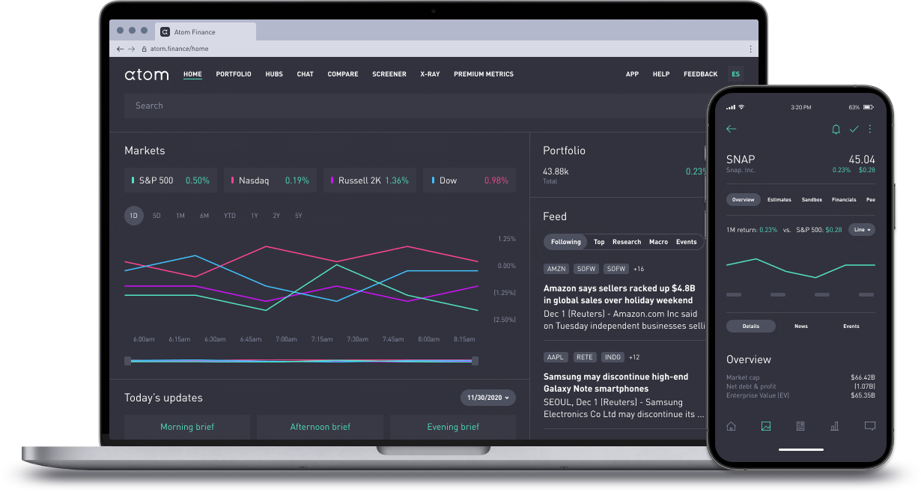Click the atom logo in the laptop header

(147, 74)
